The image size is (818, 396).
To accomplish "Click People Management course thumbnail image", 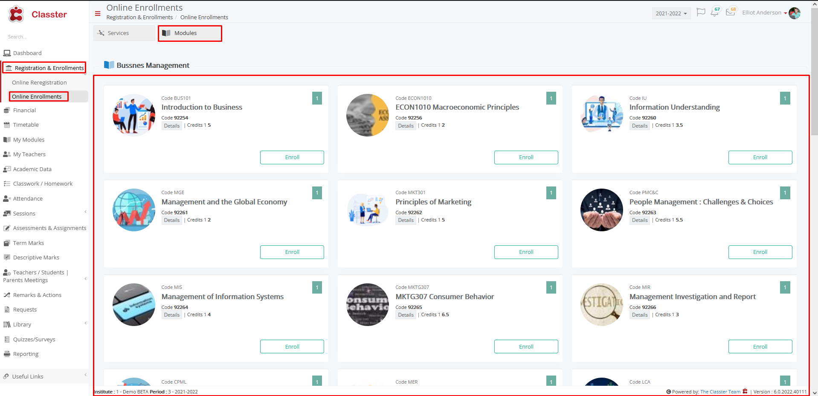I will pos(602,210).
